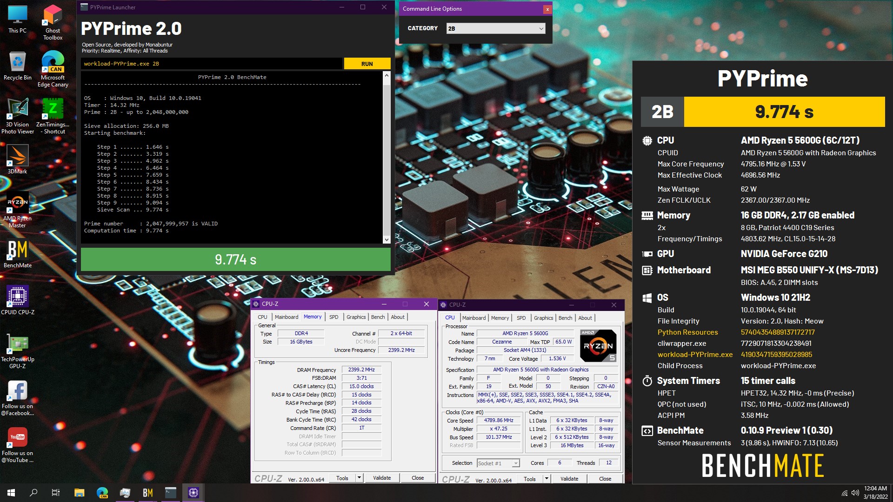
Task: Click the CPU-Z taskbar icon
Action: [x=193, y=493]
